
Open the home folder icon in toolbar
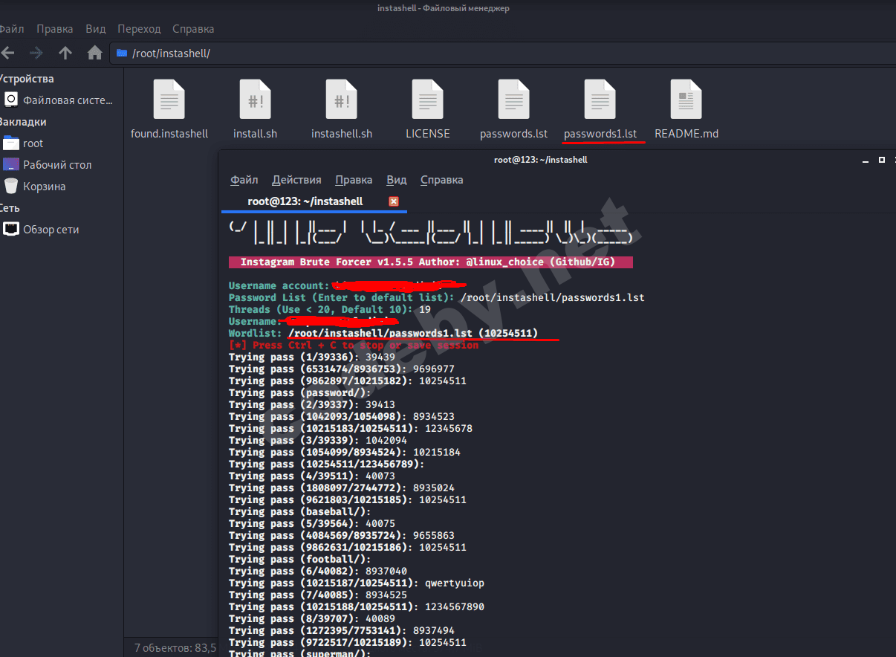click(94, 53)
